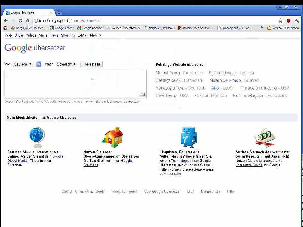Open the E-Mail link in Google bar
303x227 pixels.
pyautogui.click(x=82, y=35)
